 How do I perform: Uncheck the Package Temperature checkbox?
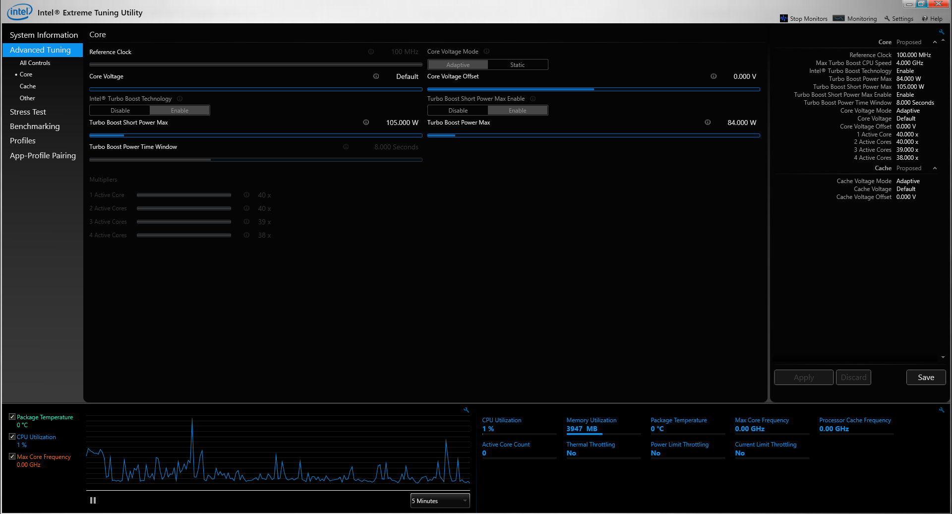(12, 417)
